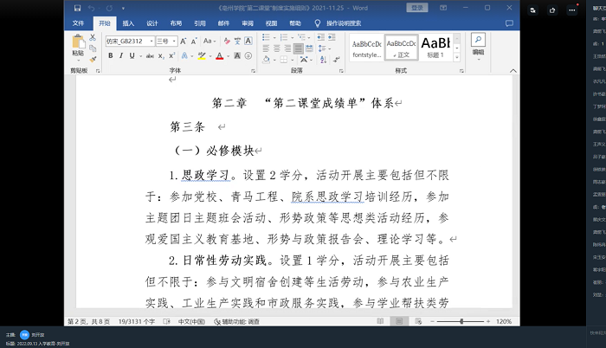Click the yellow text highlight color button
The width and height of the screenshot is (606, 348).
(x=202, y=56)
